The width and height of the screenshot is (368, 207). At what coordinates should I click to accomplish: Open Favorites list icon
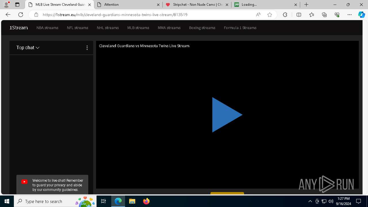(x=312, y=15)
